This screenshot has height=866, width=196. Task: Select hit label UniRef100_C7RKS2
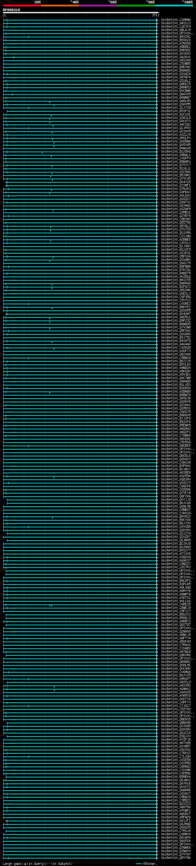pos(175,753)
